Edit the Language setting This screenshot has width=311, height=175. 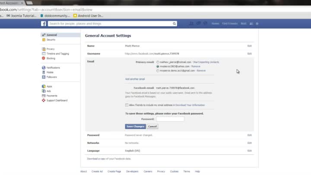click(x=250, y=151)
